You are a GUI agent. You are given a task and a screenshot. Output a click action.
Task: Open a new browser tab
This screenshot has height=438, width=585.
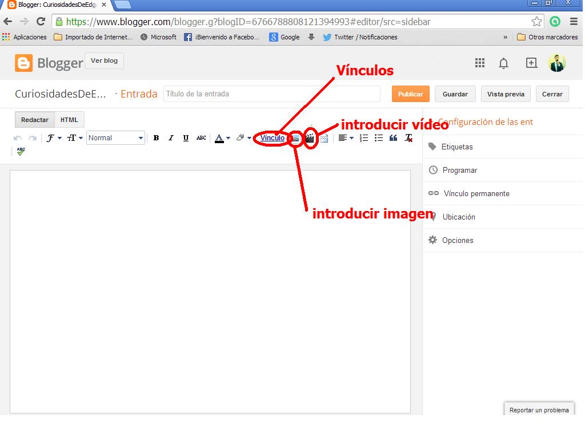point(122,5)
